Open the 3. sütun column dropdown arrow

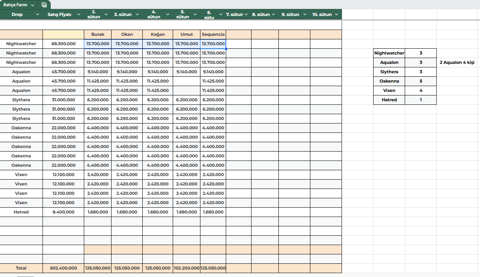136,14
